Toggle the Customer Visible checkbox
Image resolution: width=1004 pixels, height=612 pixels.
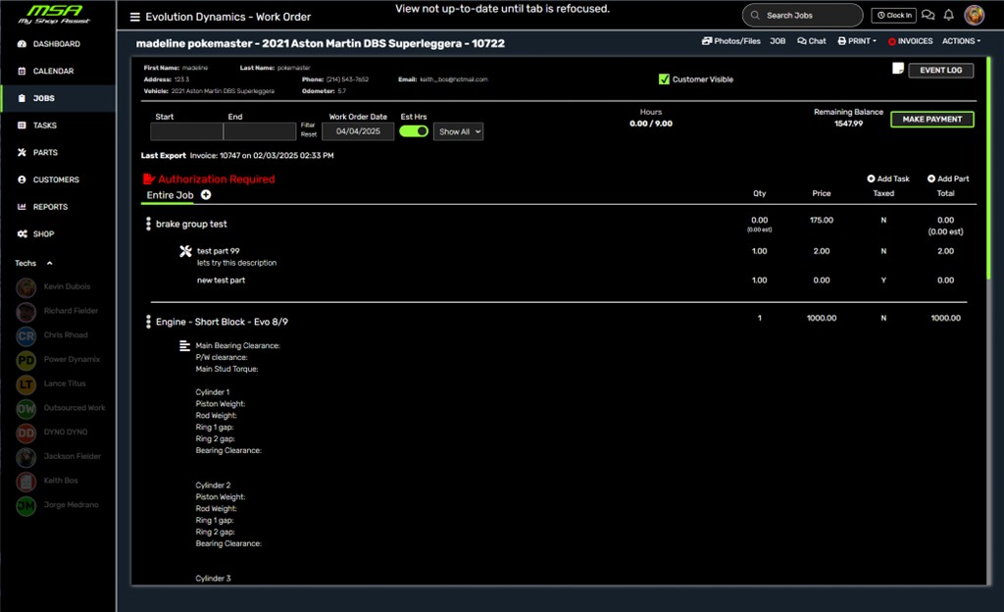[x=664, y=79]
